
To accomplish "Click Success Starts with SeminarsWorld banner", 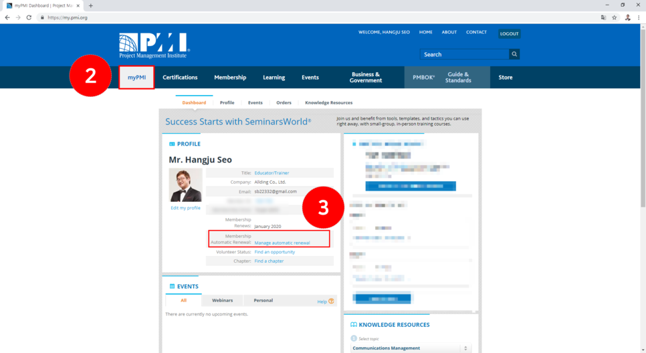I will pos(237,122).
